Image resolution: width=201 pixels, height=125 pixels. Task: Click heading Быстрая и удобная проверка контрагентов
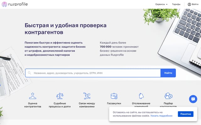66,29
